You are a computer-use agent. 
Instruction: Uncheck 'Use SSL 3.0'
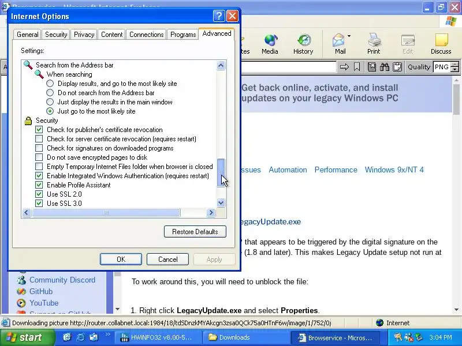point(39,204)
